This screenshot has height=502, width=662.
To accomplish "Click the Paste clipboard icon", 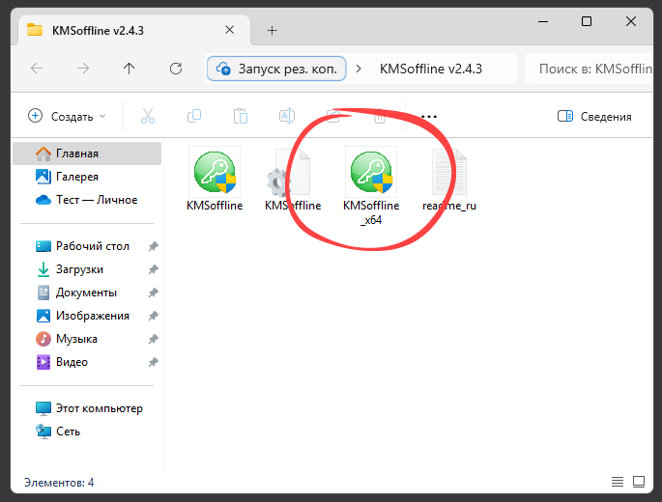I will pyautogui.click(x=241, y=116).
